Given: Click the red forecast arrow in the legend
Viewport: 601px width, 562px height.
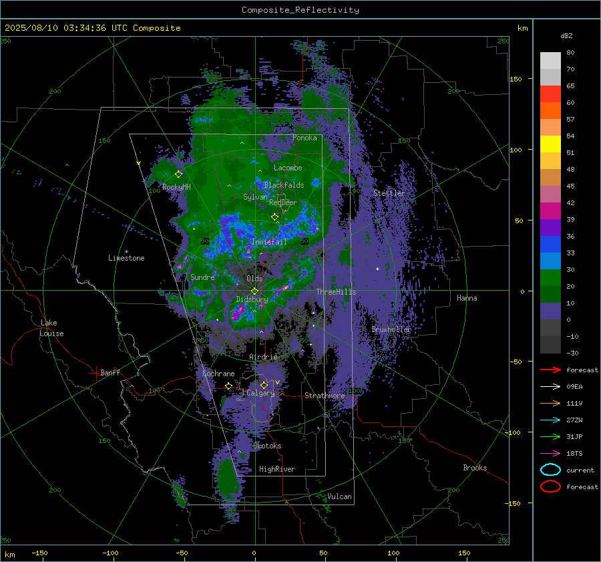Looking at the screenshot, I should click(550, 370).
